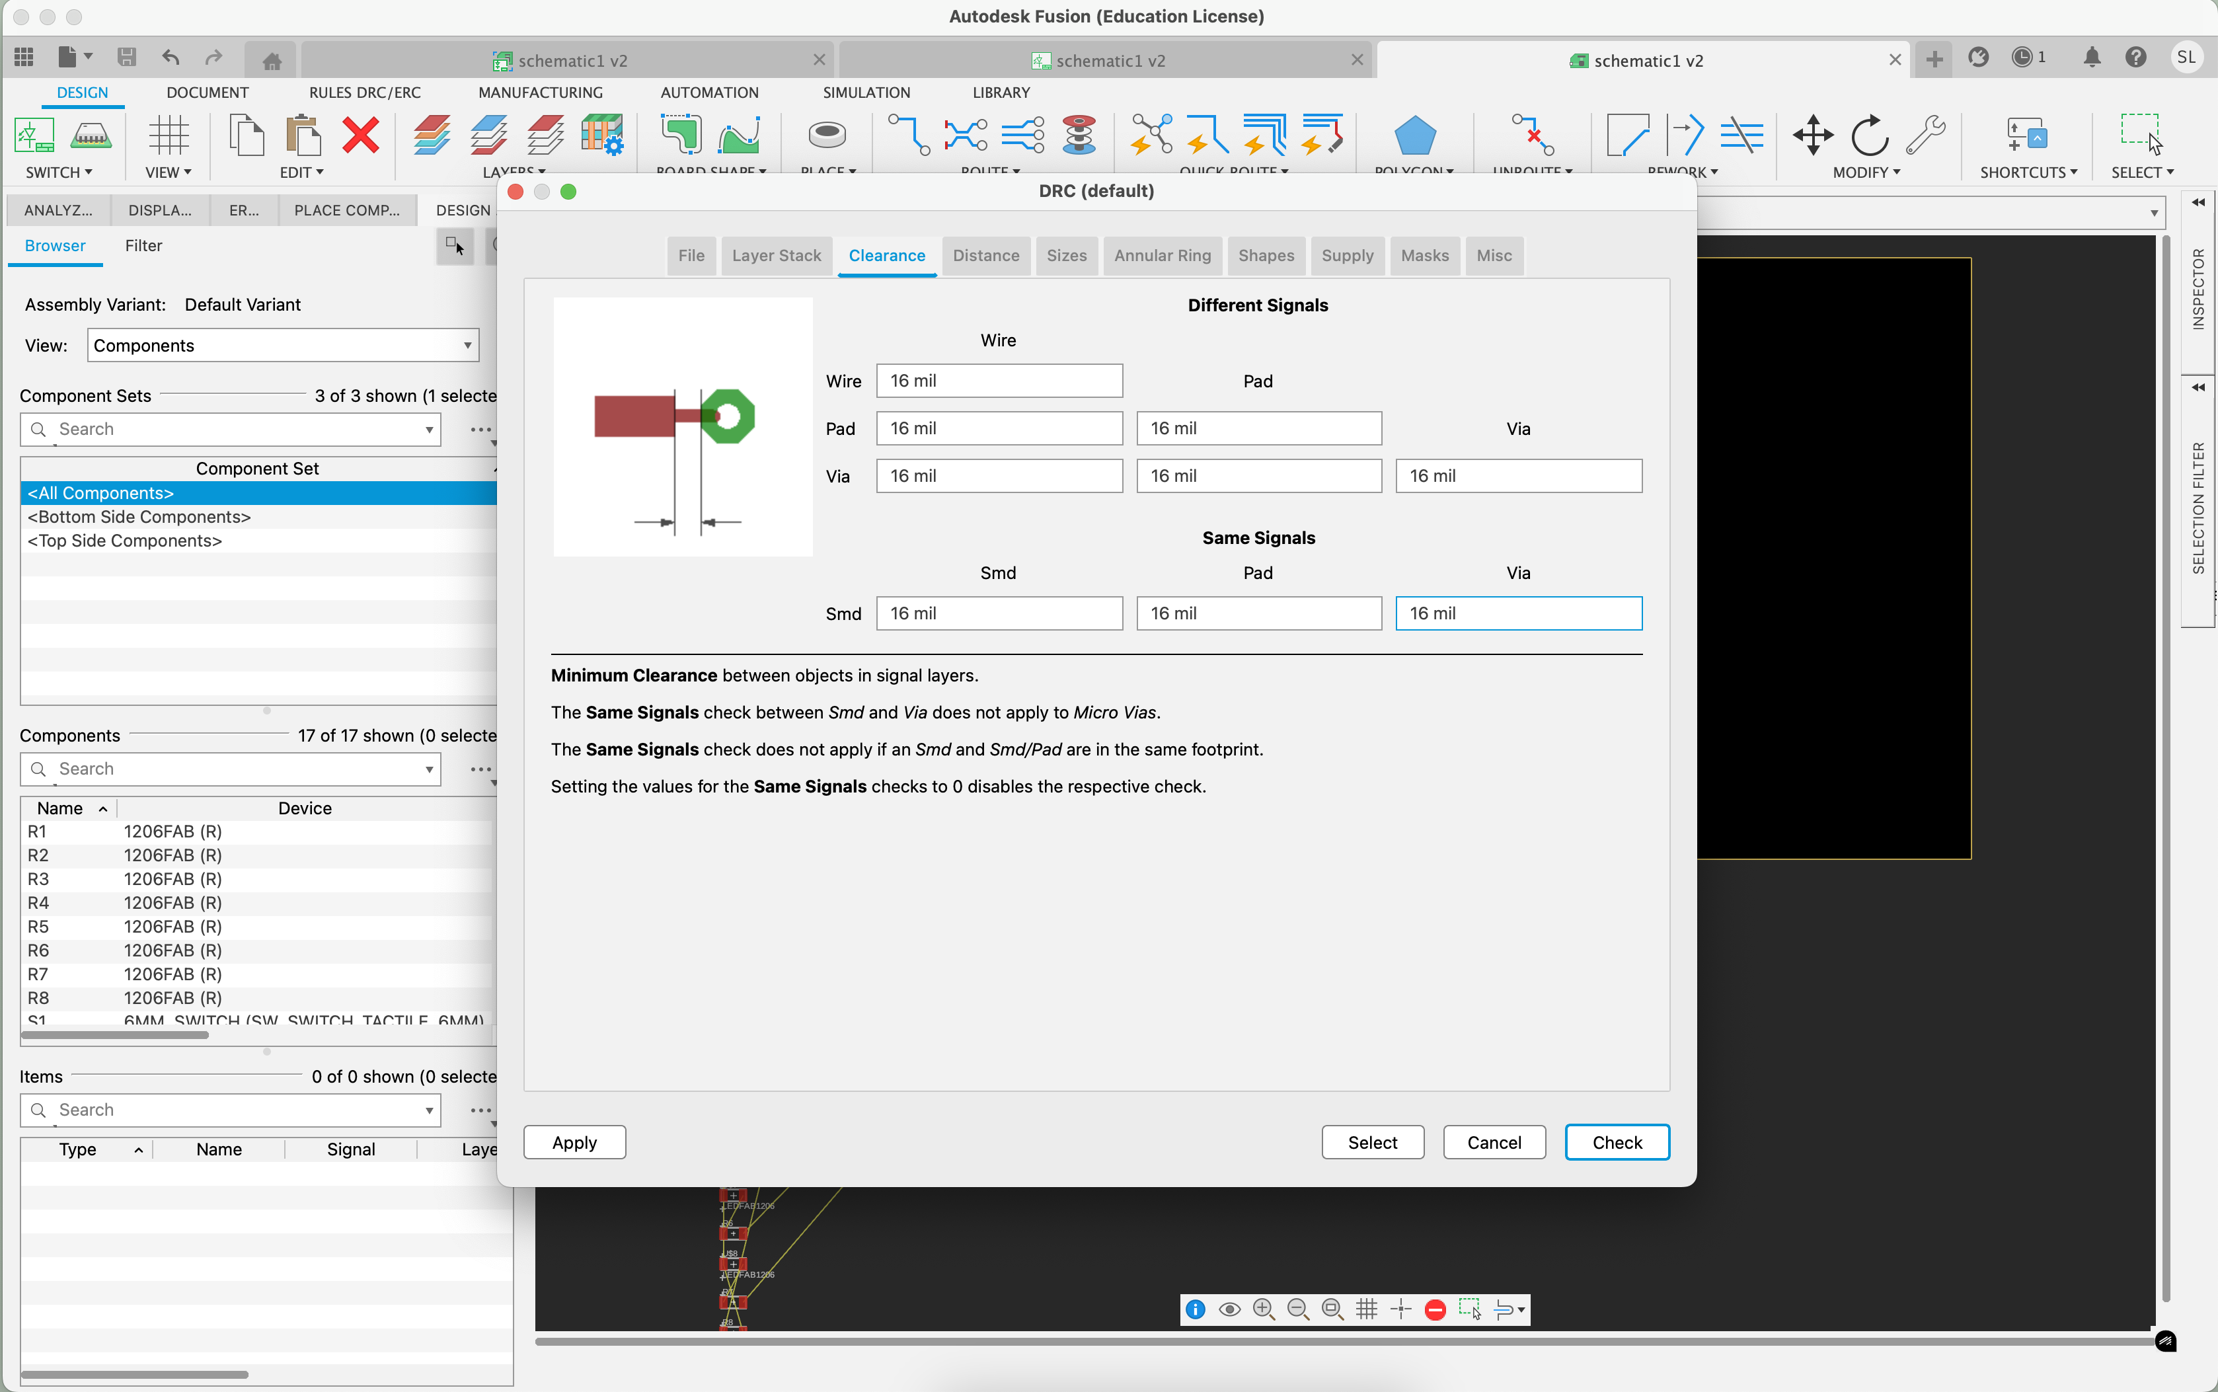Click the PLACE COMP... panel button

click(x=346, y=210)
